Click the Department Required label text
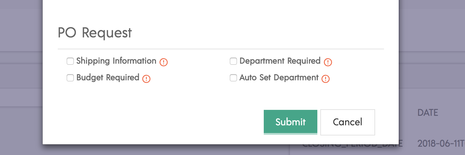 pyautogui.click(x=280, y=61)
